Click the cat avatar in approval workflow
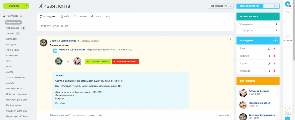The height and width of the screenshot is (120, 295). pyautogui.click(x=59, y=61)
